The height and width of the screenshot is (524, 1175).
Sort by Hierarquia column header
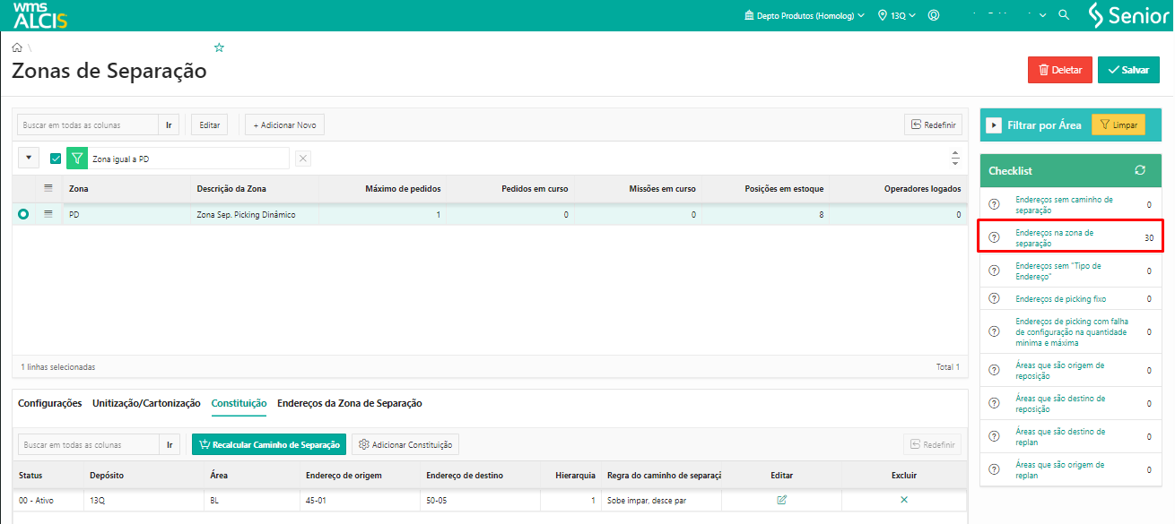(575, 475)
